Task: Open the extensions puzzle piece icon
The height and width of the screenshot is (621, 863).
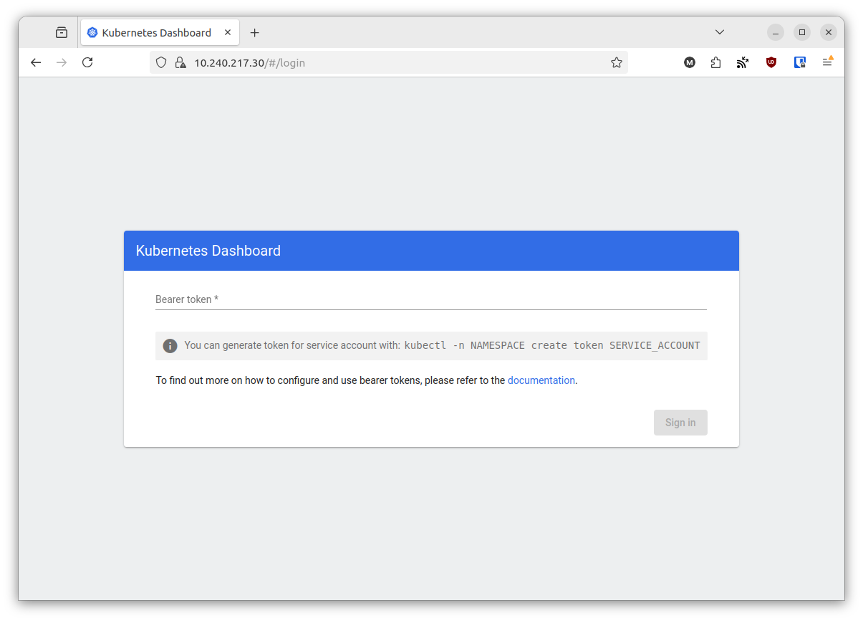Action: pos(715,62)
